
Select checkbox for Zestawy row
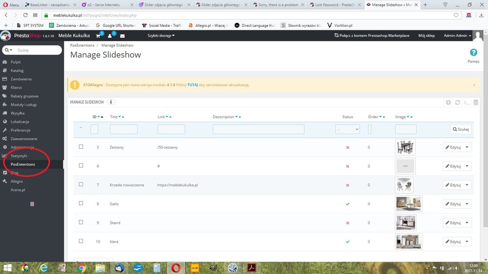[x=81, y=146]
